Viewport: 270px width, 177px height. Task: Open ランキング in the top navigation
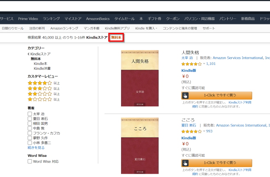(51, 19)
